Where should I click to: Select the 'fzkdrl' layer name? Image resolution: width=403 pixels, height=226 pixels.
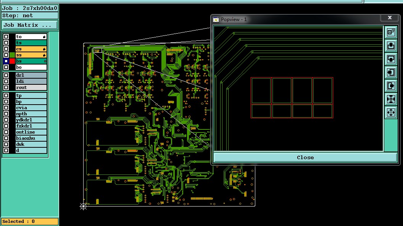[x=31, y=126]
